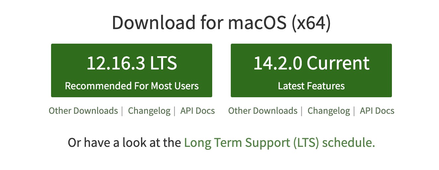This screenshot has height=170, width=439.
Task: Click the "Or have a look at the" text
Action: pos(124,143)
